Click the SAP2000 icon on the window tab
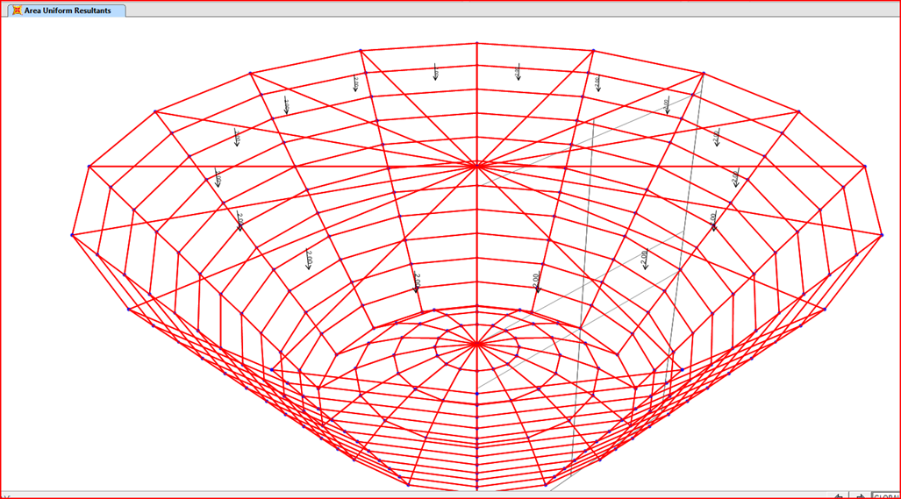Image resolution: width=901 pixels, height=499 pixels. coord(17,11)
